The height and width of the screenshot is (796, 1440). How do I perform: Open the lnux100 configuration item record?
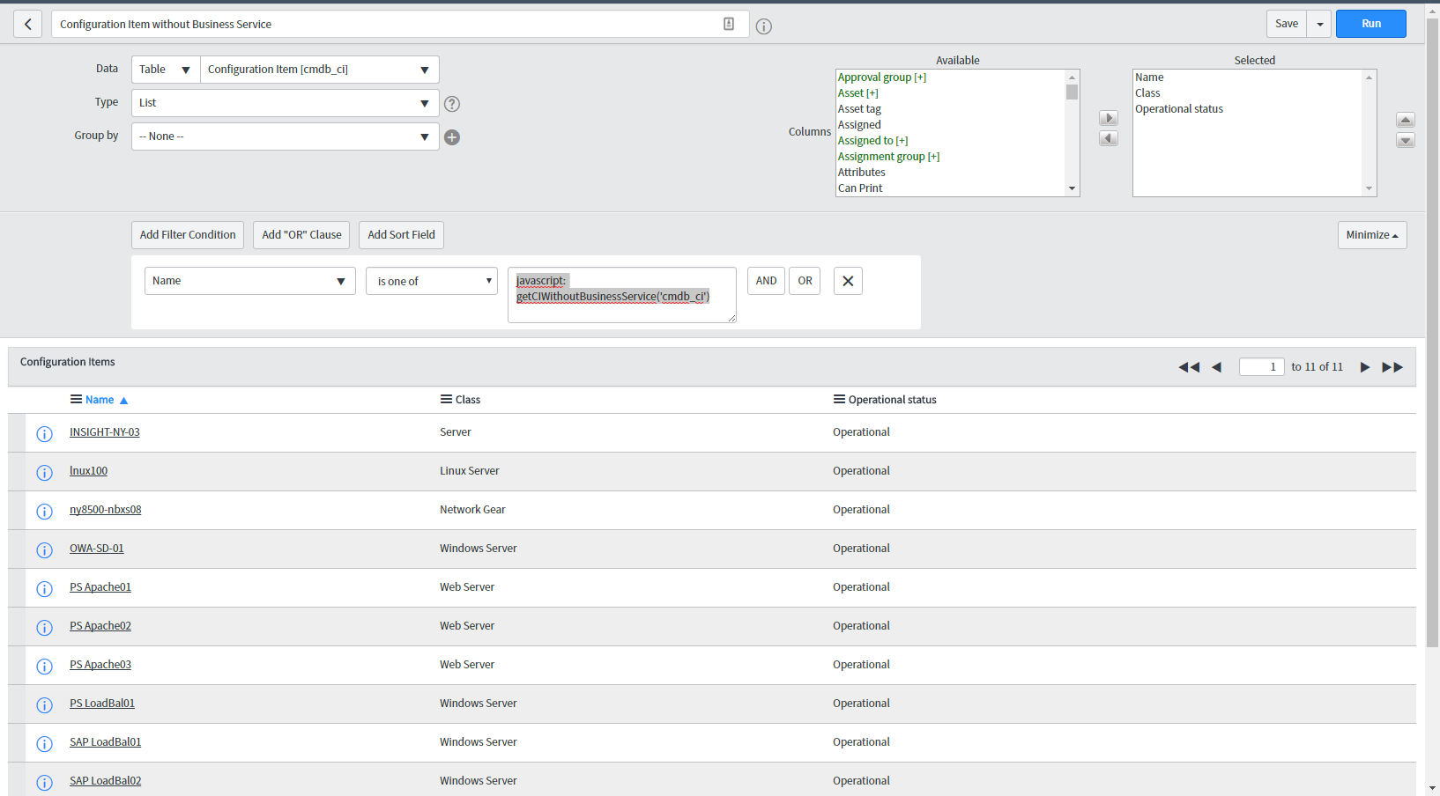pyautogui.click(x=88, y=470)
